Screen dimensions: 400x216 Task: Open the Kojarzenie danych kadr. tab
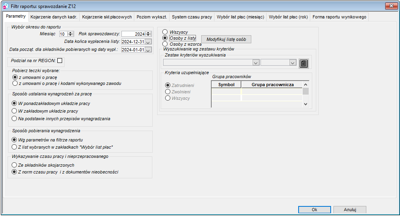point(54,17)
